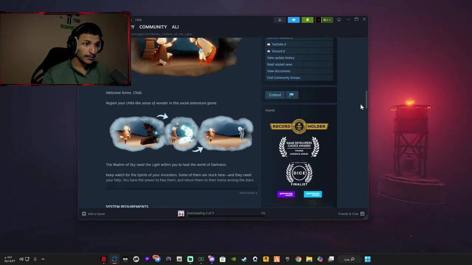This screenshot has height=265, width=472.
Task: Click the Discord icon beside its link
Action: (269, 51)
